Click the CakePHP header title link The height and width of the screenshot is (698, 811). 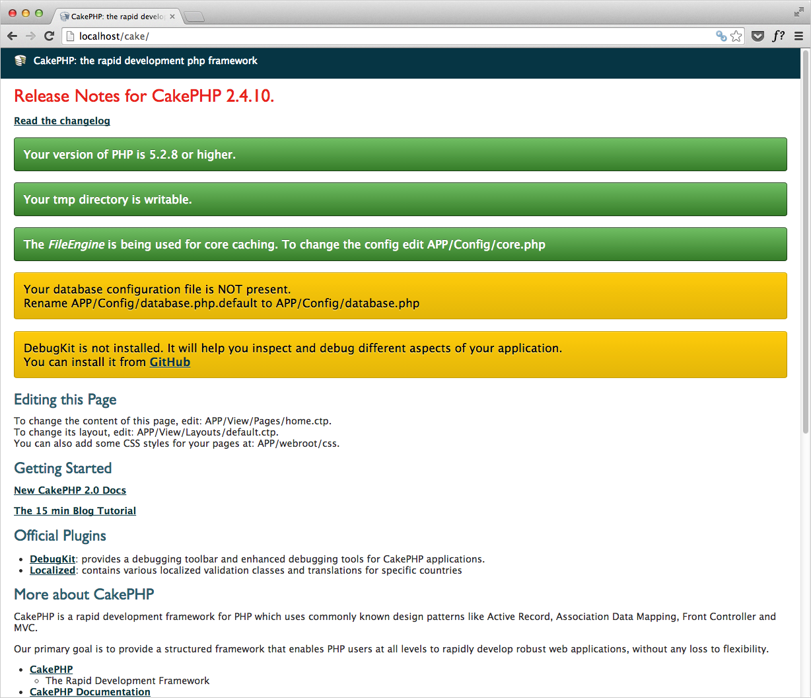(145, 61)
